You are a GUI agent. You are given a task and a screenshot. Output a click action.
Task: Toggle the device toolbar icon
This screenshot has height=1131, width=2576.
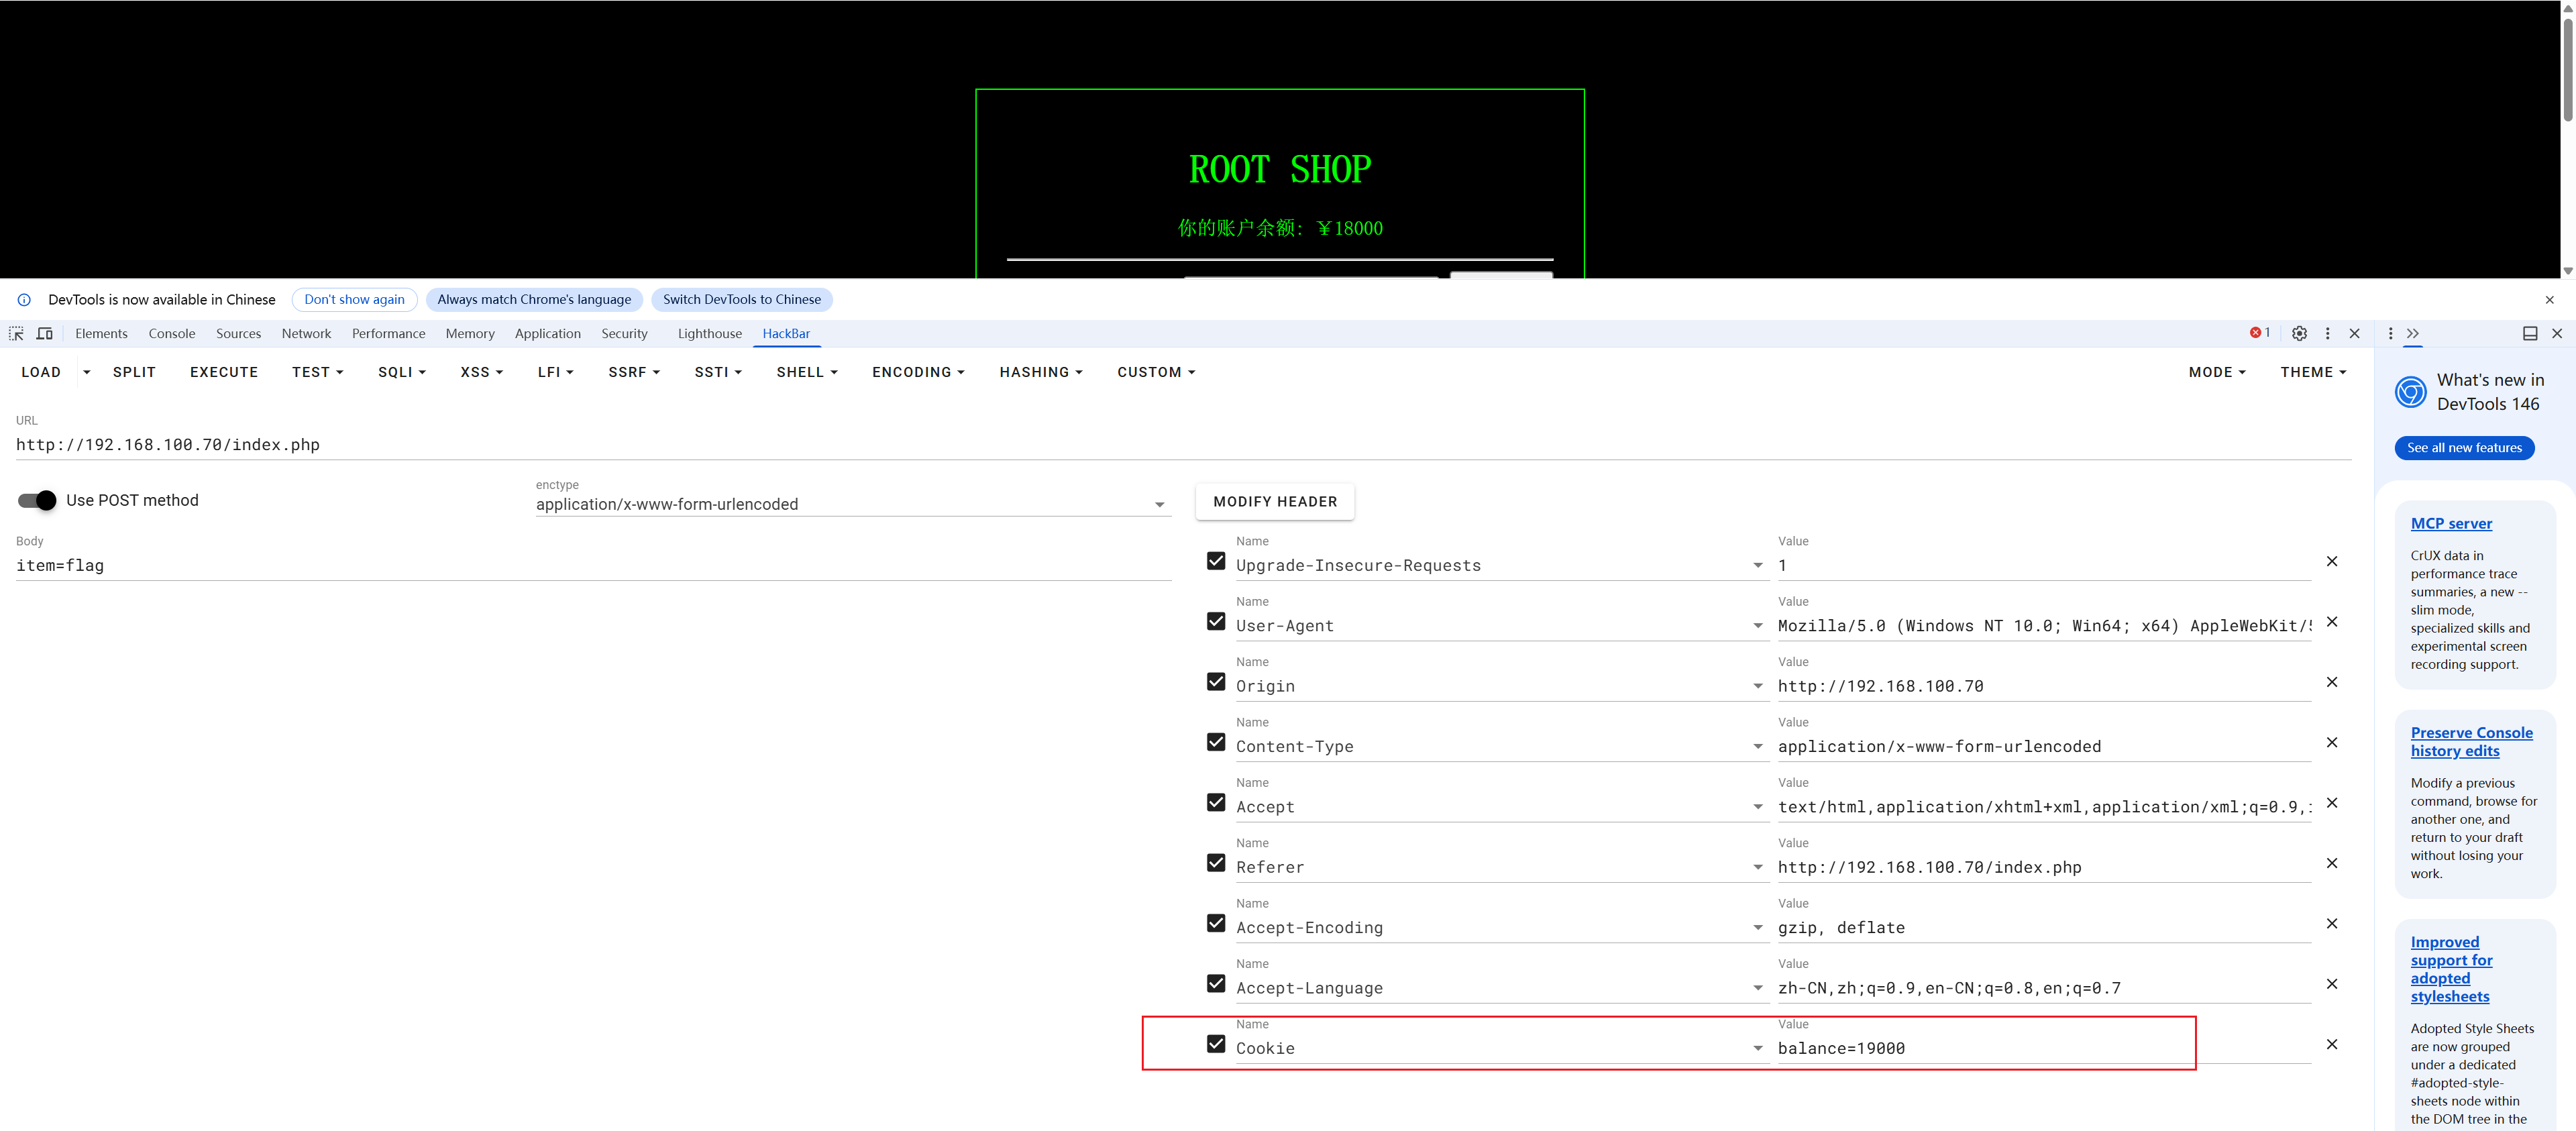coord(45,333)
